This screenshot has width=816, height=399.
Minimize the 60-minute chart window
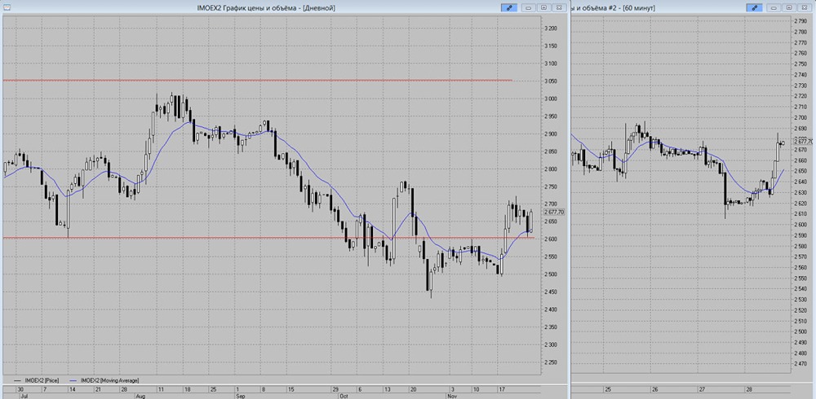(x=774, y=8)
